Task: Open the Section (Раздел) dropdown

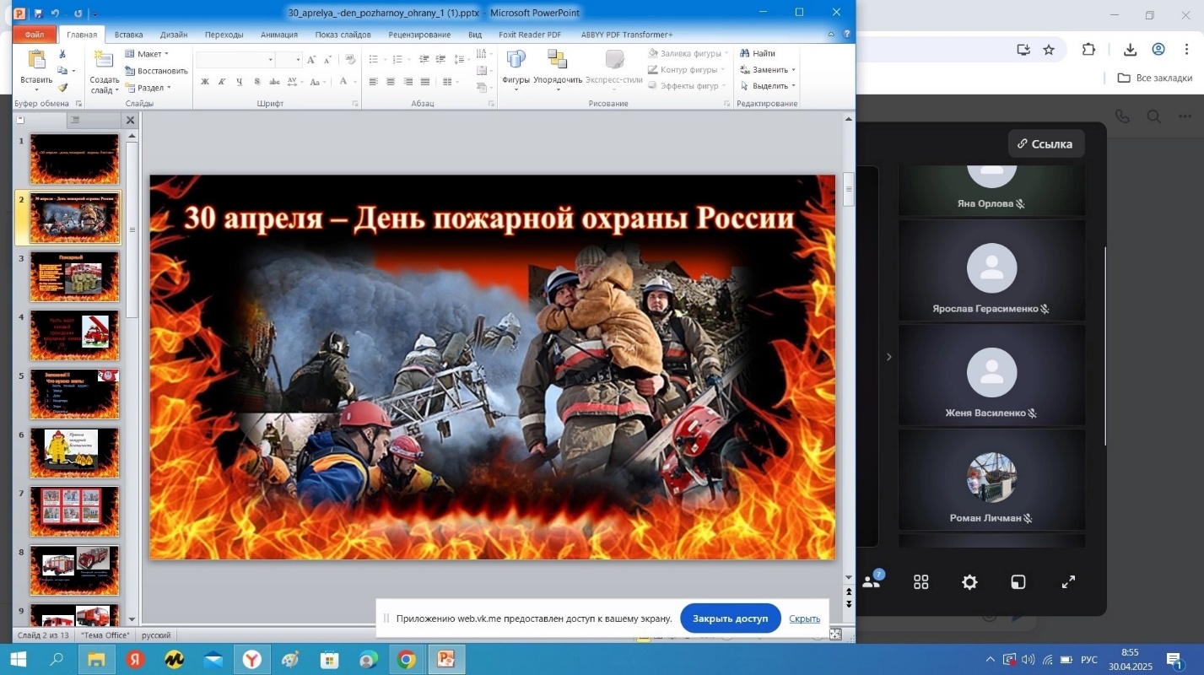Action: (148, 88)
